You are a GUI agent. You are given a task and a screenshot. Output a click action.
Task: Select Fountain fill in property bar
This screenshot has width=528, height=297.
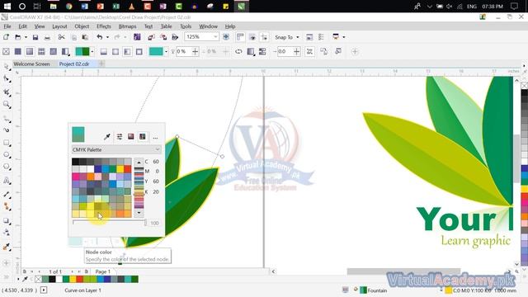30,51
